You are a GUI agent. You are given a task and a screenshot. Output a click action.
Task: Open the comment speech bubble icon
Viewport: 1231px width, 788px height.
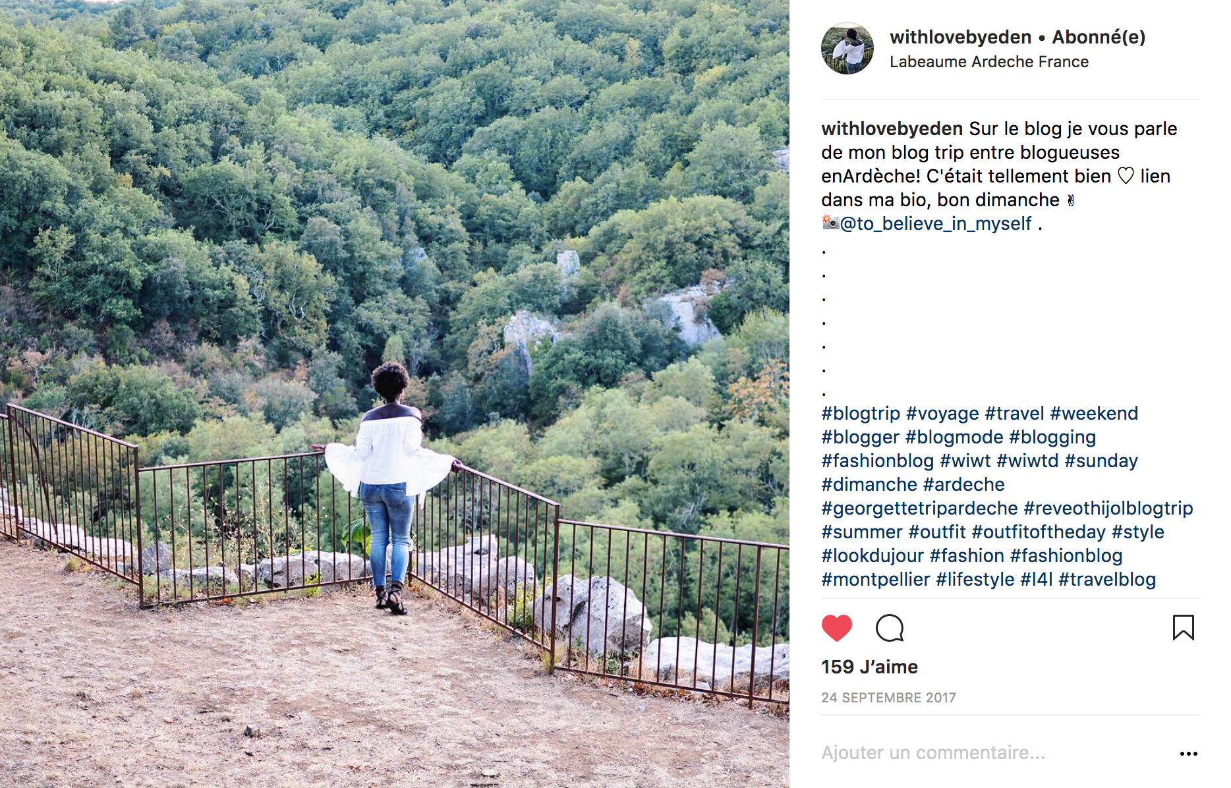click(x=890, y=628)
